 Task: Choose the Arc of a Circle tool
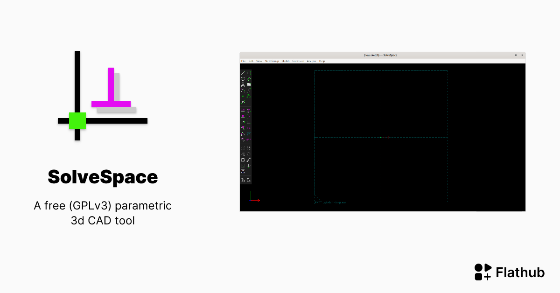(248, 79)
